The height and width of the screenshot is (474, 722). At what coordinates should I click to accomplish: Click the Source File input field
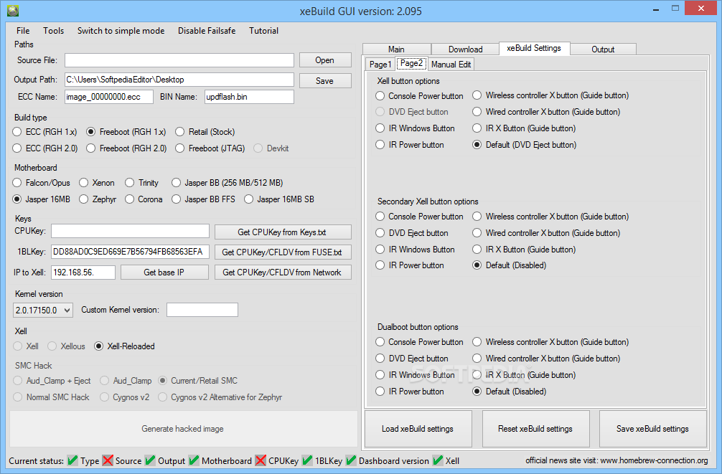point(179,60)
